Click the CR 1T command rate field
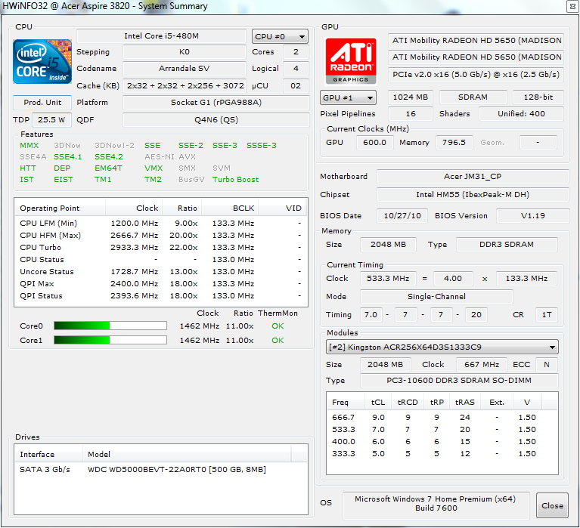The width and height of the screenshot is (580, 528). 546,315
